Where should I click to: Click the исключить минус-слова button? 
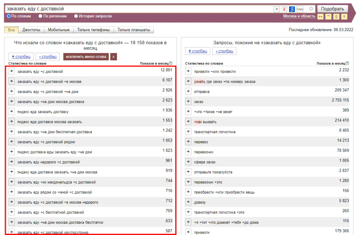point(86,57)
